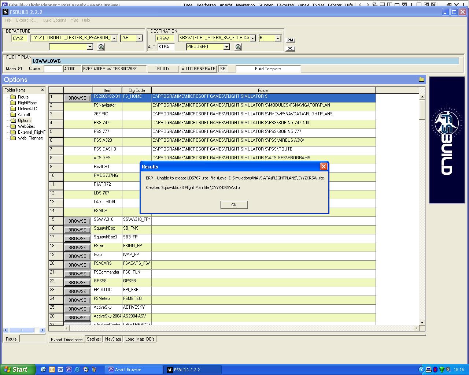This screenshot has height=375, width=469.
Task: Click the table vertical scrollbar down arrow
Action: [x=422, y=322]
